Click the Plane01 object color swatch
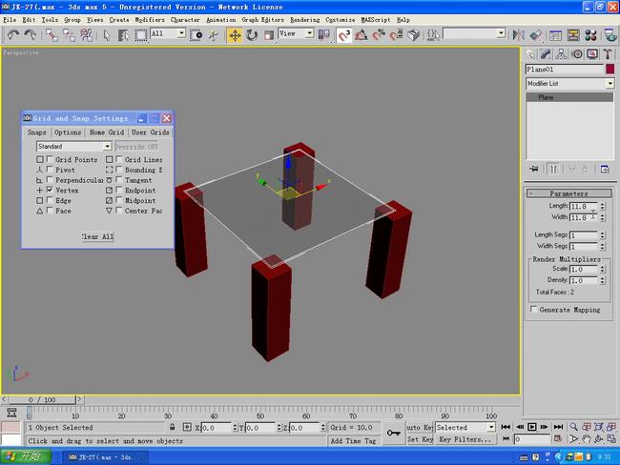Viewport: 620px width, 465px height. 610,70
